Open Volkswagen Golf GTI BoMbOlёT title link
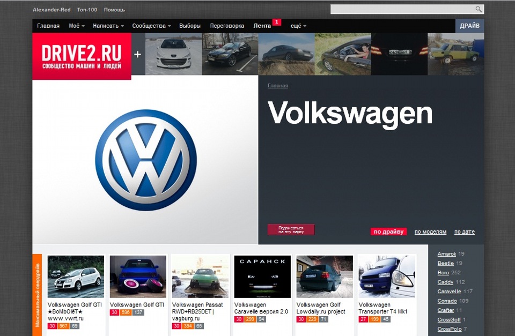Image resolution: width=515 pixels, height=336 pixels. tap(75, 311)
